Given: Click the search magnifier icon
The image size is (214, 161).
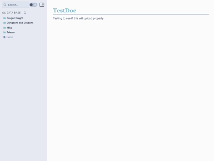Looking at the screenshot, I should click(x=5, y=5).
